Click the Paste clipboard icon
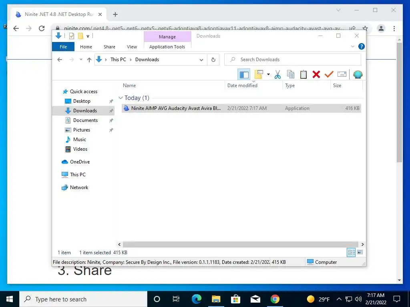 (303, 75)
